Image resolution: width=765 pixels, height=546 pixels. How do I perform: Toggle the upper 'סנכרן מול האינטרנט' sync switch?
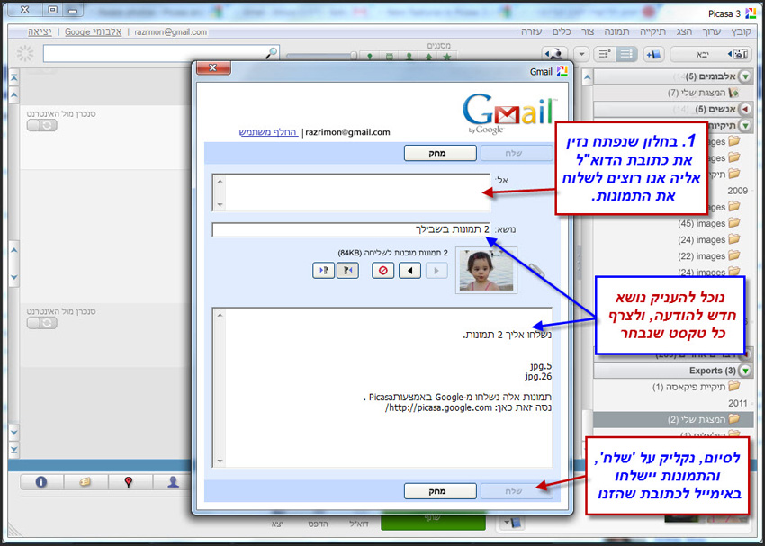42,125
